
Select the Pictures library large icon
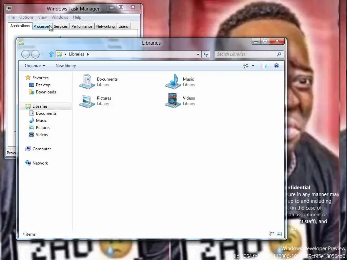click(87, 101)
